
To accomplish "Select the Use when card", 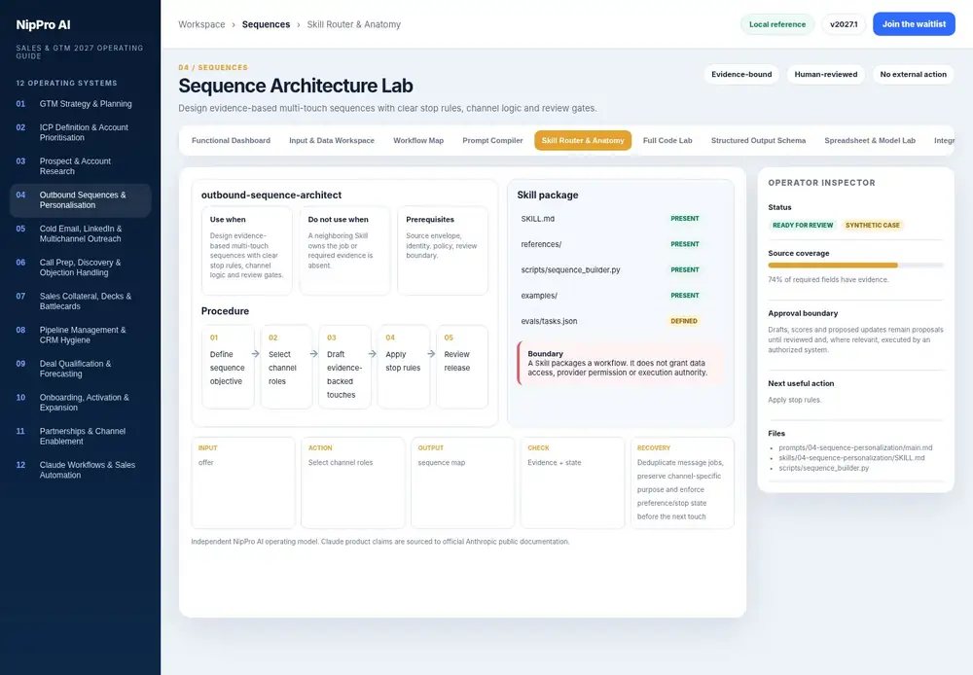I will pos(247,251).
